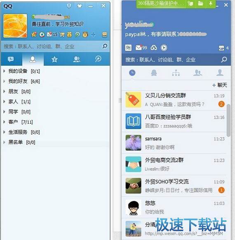This screenshot has width=235, height=240.
Task: Switch to contacts tab in left QQ
Action: [33, 59]
